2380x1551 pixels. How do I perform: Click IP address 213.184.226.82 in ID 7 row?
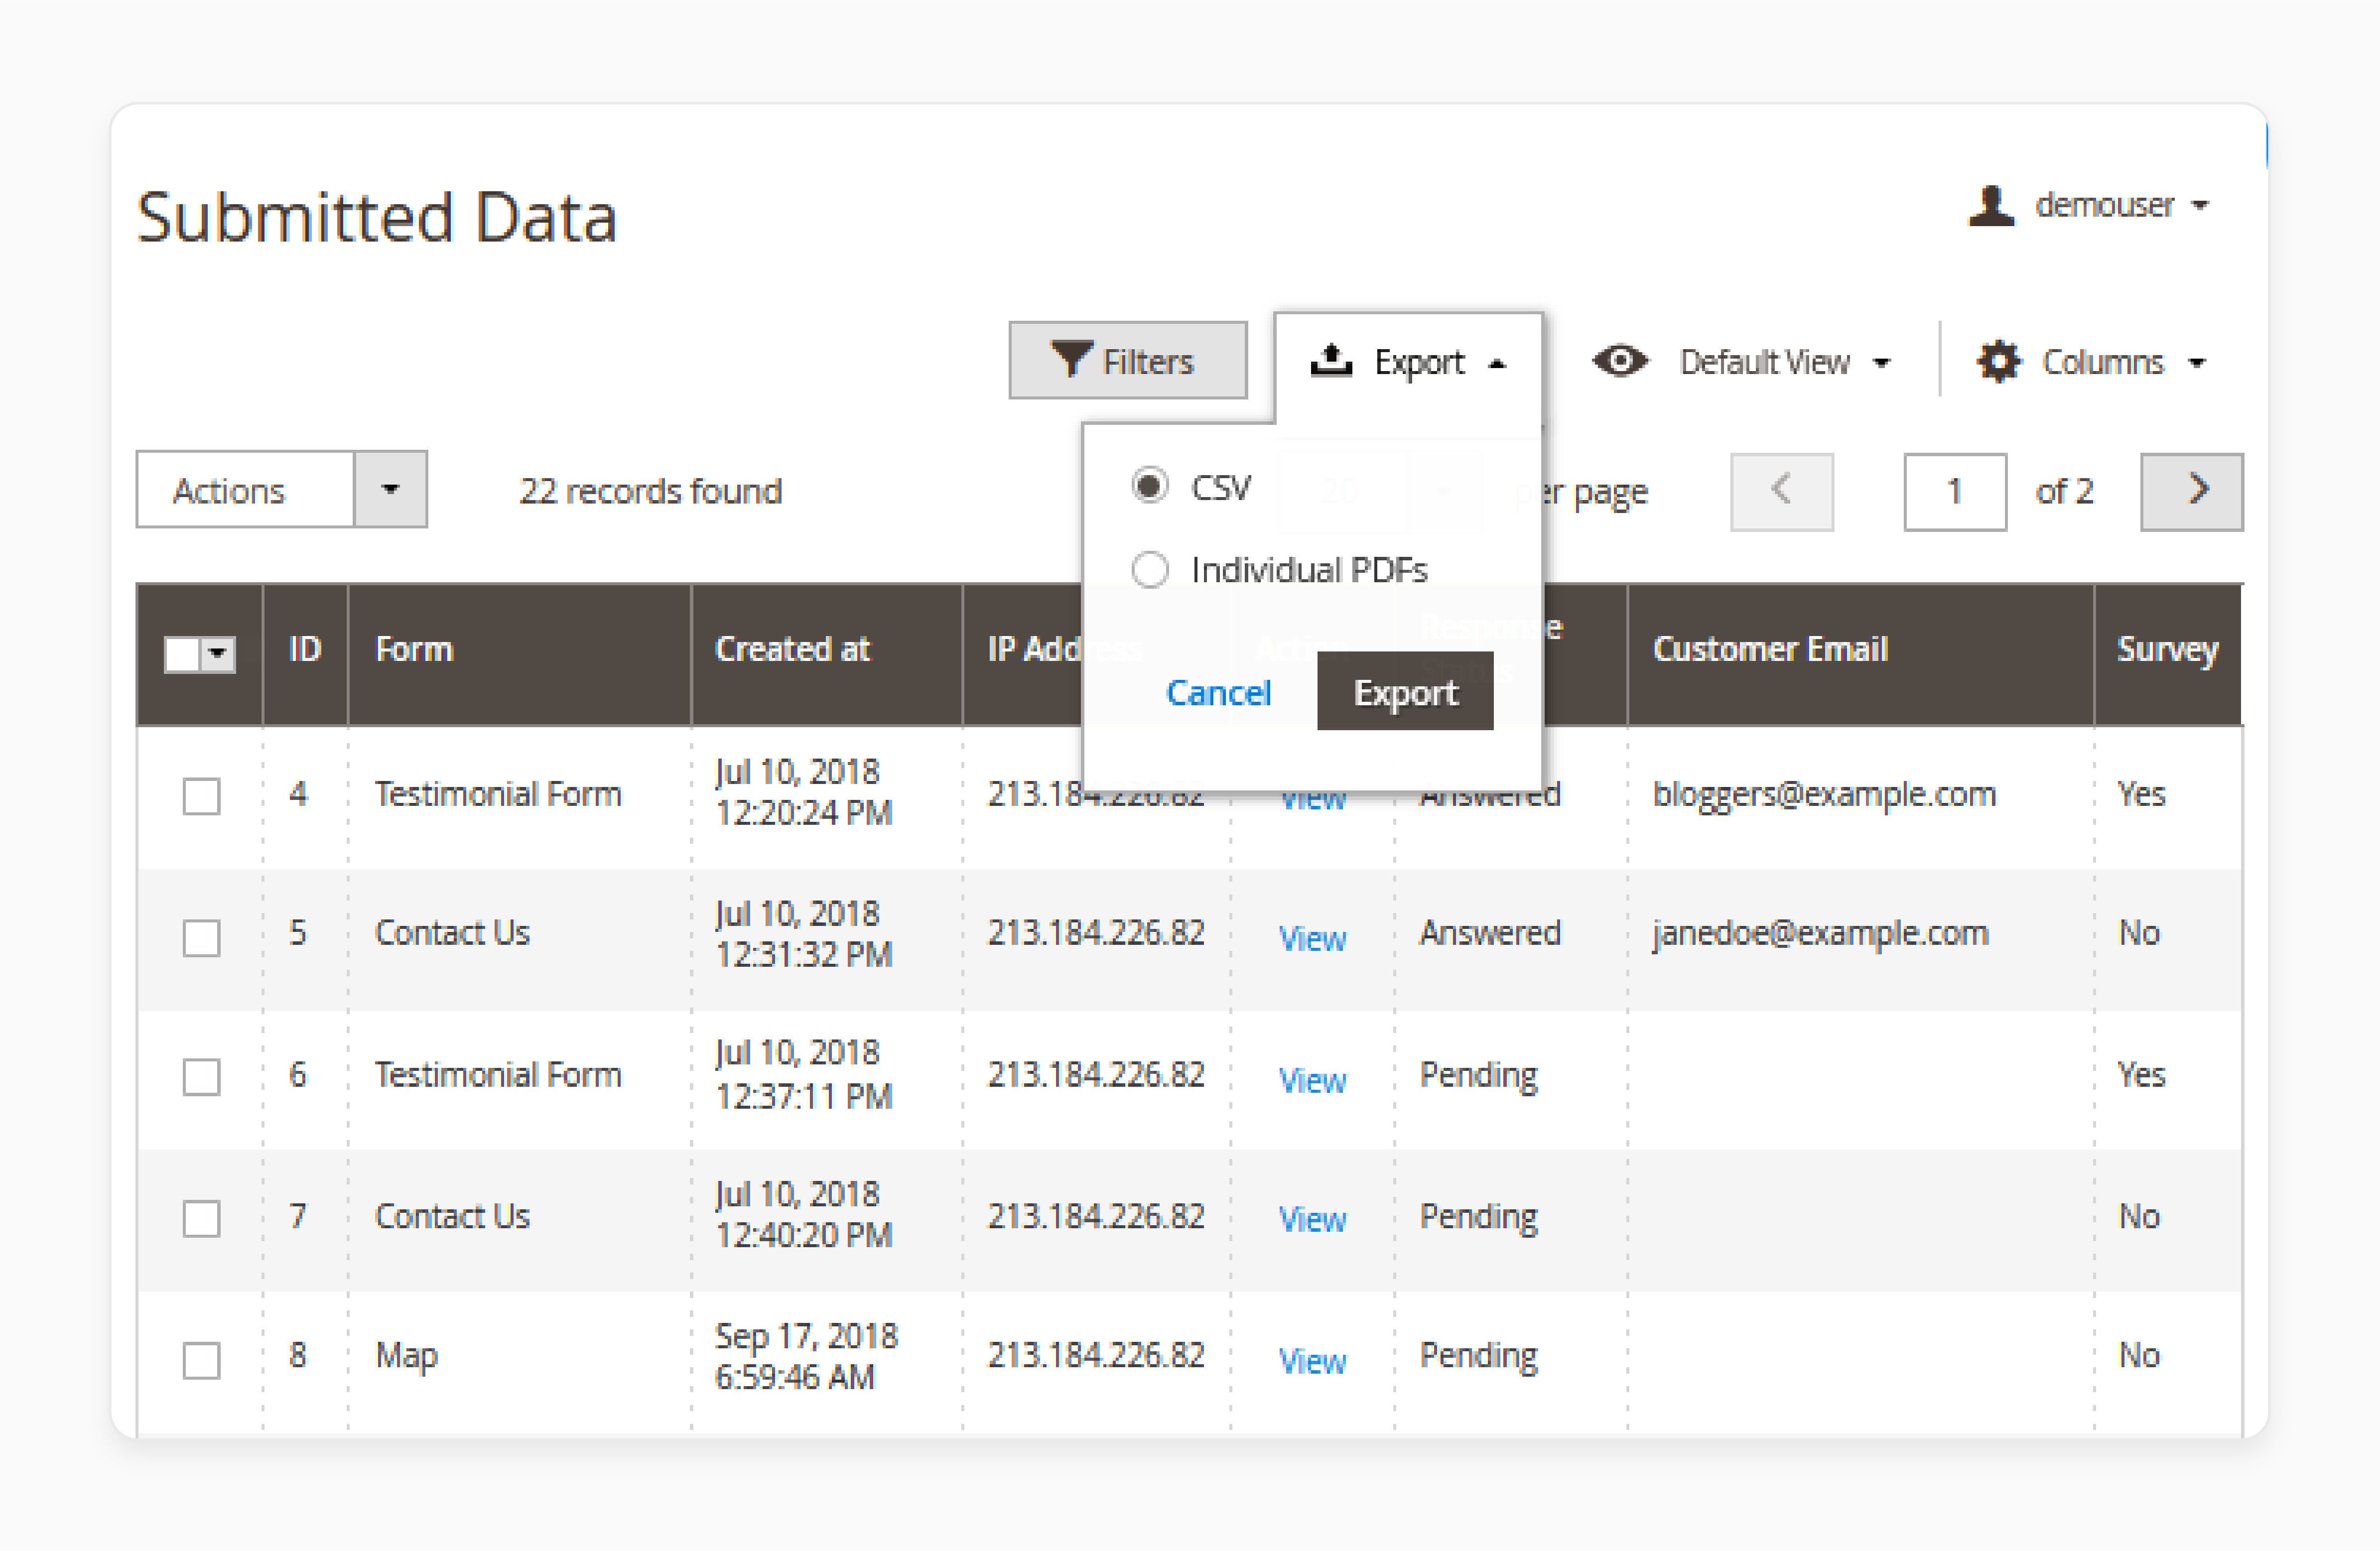(x=1096, y=1216)
